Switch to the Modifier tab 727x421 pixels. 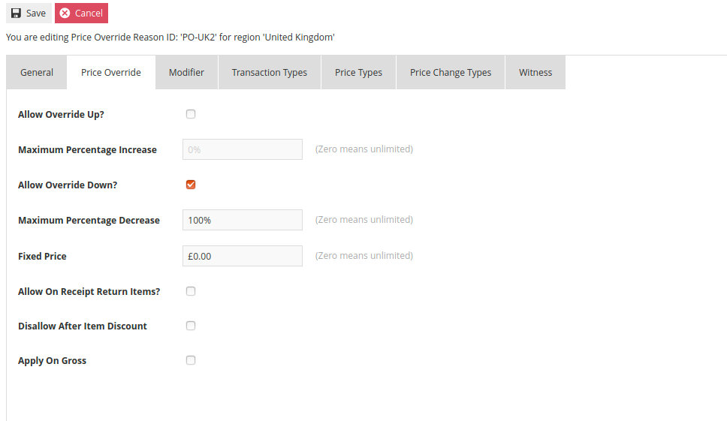click(186, 72)
